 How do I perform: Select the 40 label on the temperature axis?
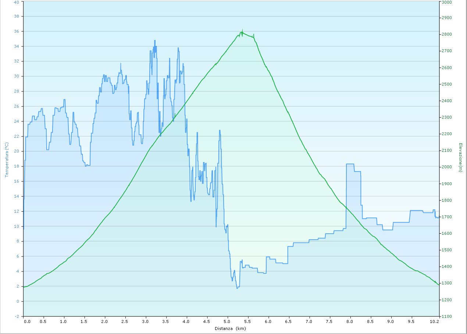(x=17, y=2)
